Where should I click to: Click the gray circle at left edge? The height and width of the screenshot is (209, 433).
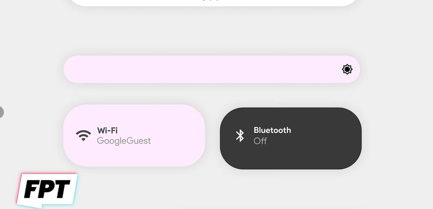point(1,112)
